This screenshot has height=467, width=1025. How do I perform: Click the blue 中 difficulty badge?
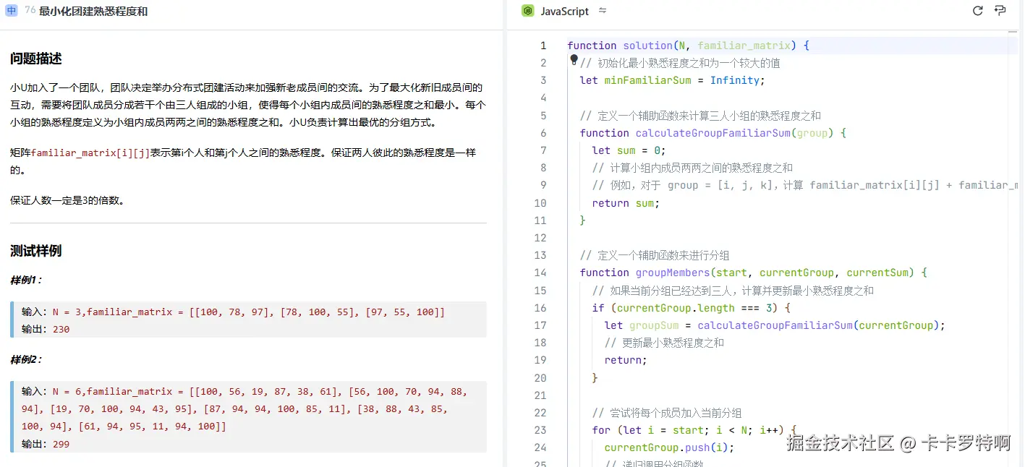(12, 11)
